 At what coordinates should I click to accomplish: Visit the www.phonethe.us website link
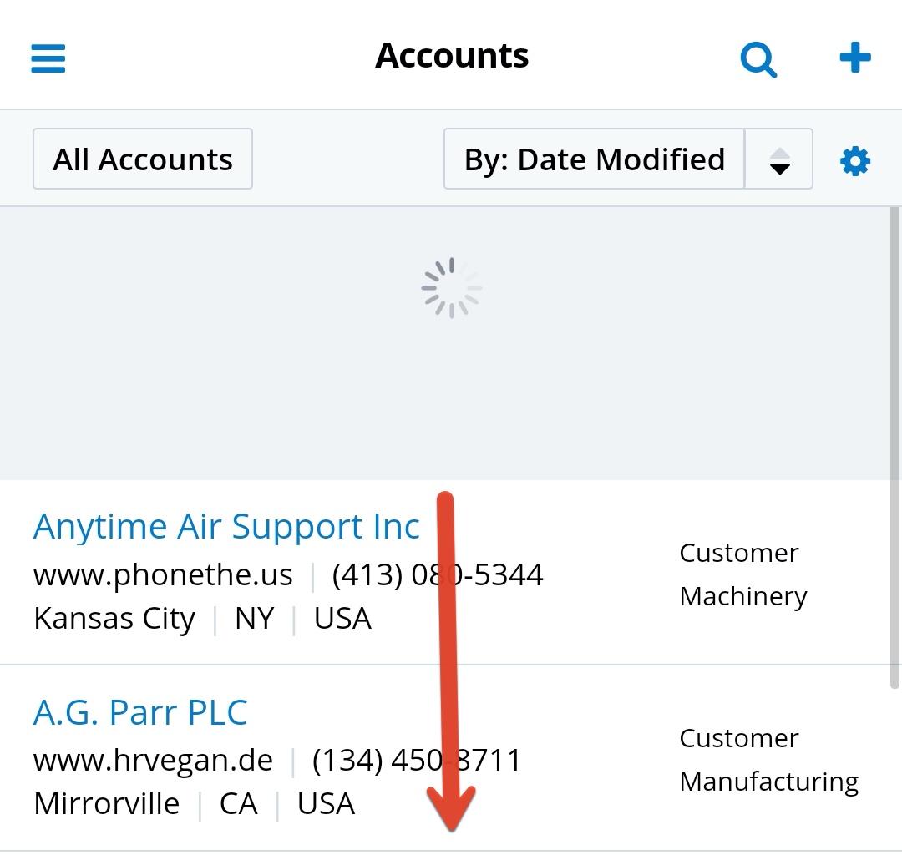163,574
